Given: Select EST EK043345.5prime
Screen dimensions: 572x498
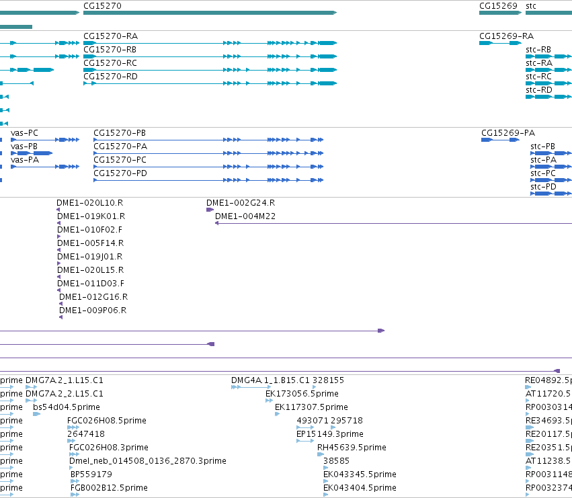Looking at the screenshot, I should click(x=325, y=482).
